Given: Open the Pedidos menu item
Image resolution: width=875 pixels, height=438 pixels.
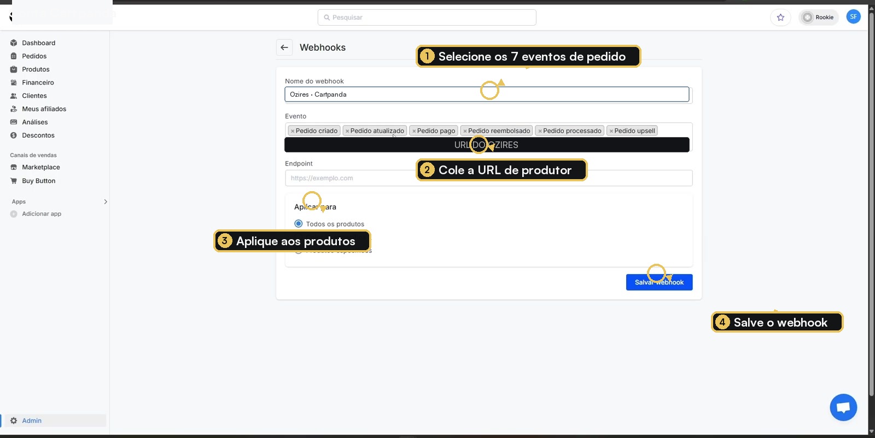Looking at the screenshot, I should (34, 56).
